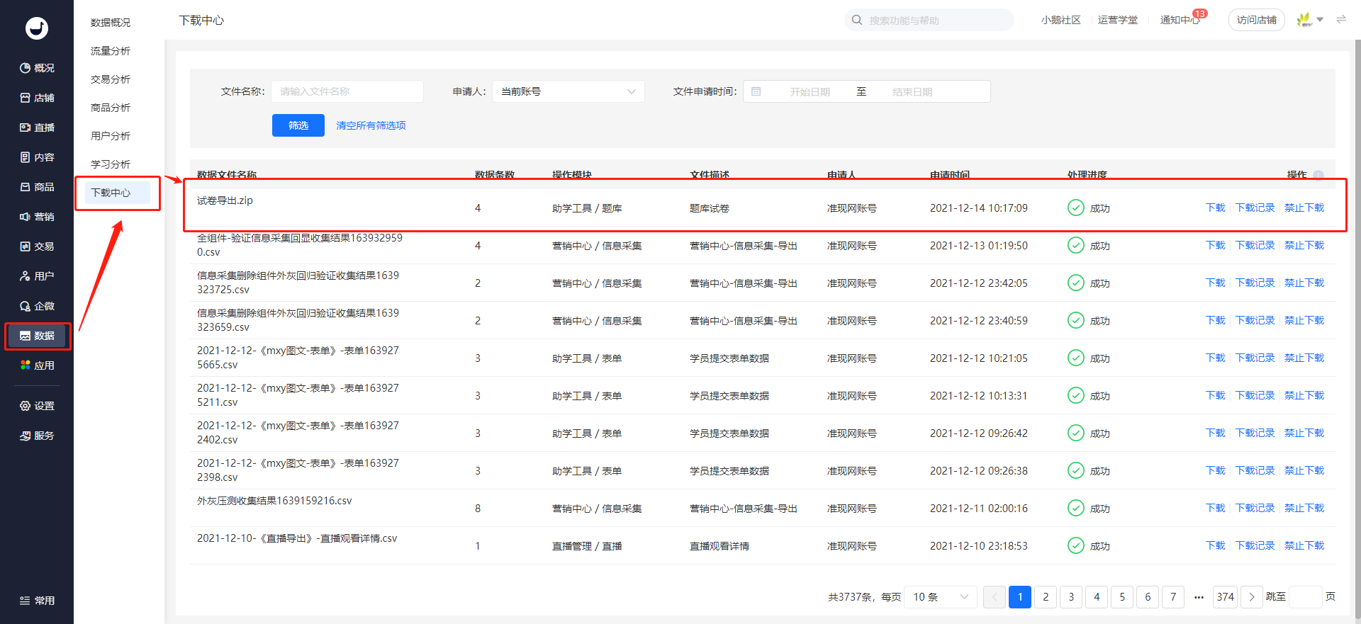This screenshot has height=624, width=1361.
Task: Click the 跳至 page number input
Action: click(x=1305, y=597)
